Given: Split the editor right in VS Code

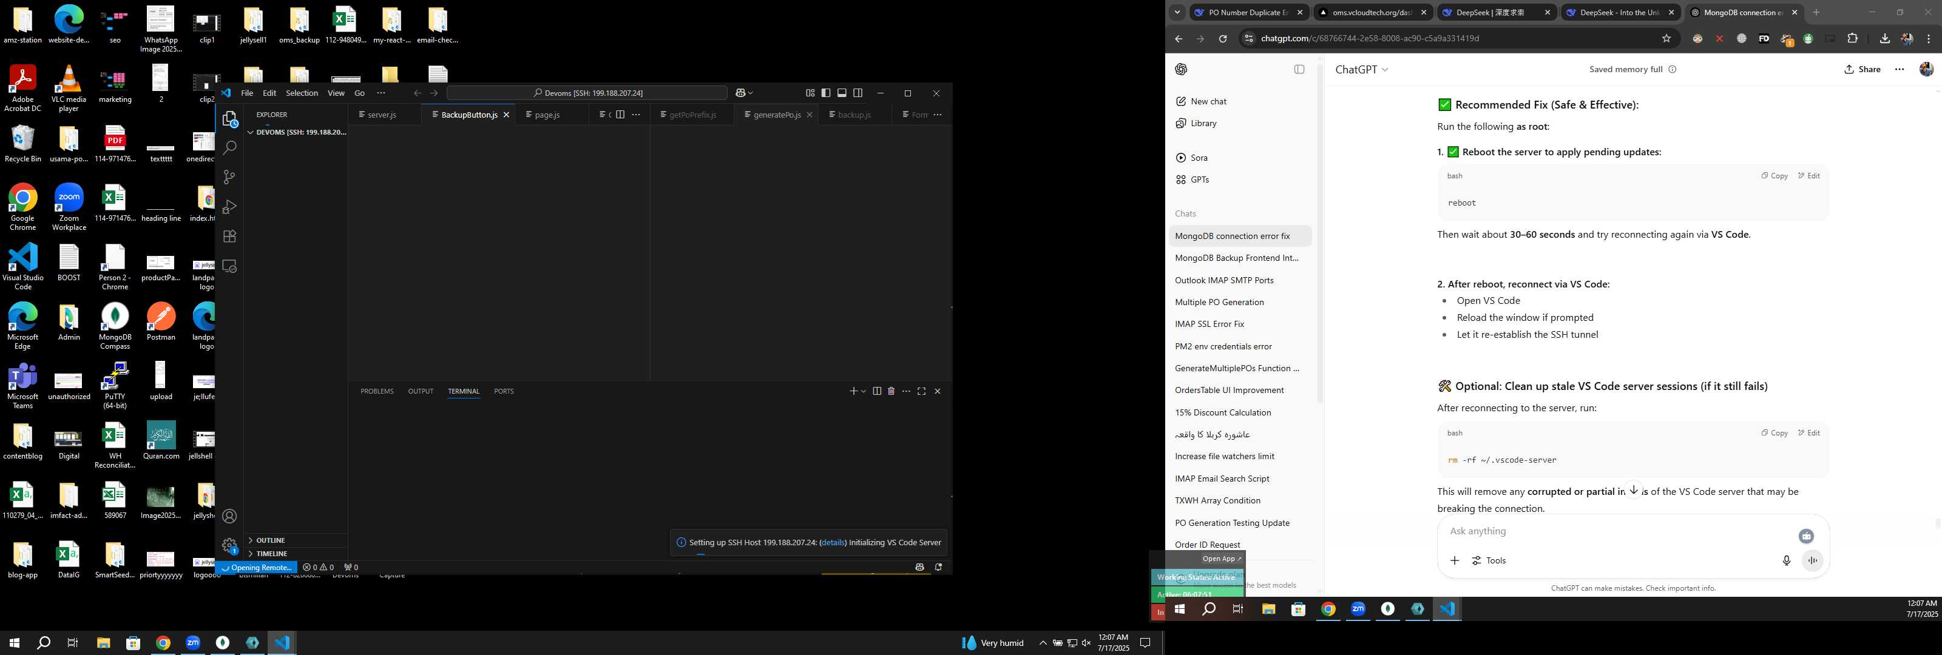Looking at the screenshot, I should pyautogui.click(x=620, y=115).
